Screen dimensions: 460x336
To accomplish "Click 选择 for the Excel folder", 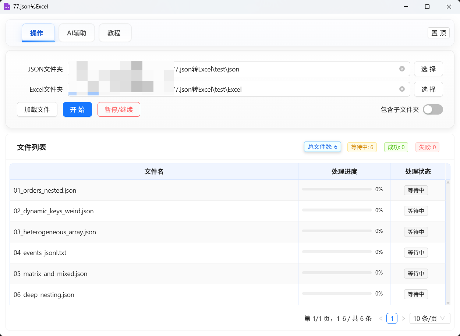I will (x=428, y=89).
